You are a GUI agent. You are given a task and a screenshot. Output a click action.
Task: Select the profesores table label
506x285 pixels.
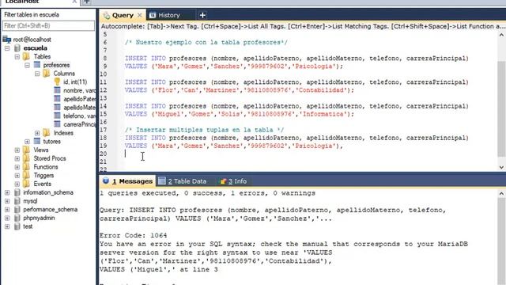click(x=56, y=65)
